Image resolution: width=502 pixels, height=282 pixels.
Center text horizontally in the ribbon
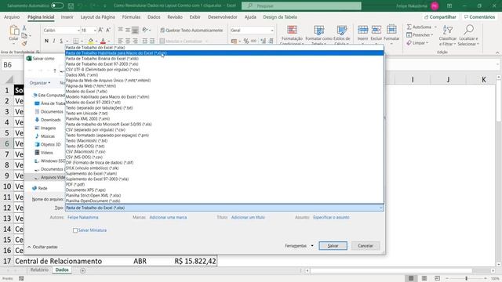tap(128, 41)
